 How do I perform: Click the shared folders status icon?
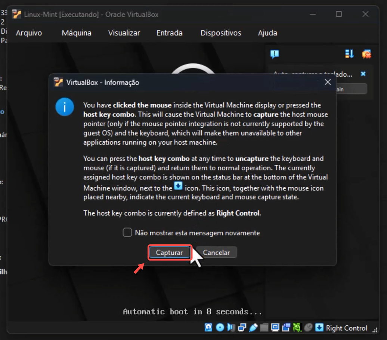[x=264, y=327]
